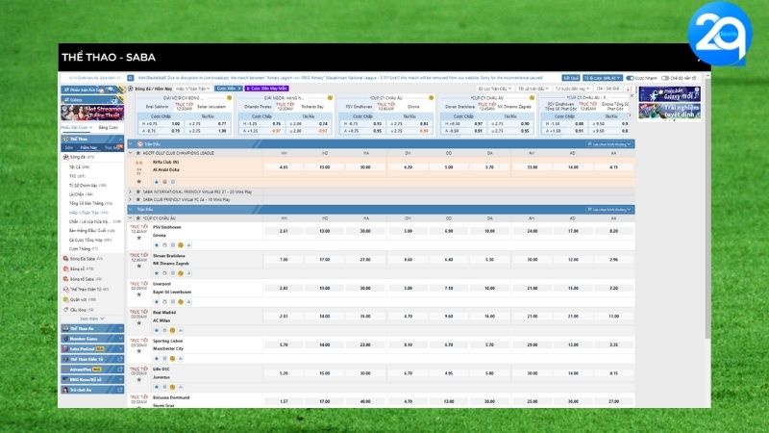Click the purple Cược Xiên May Mắn button
769x433 pixels.
point(267,89)
